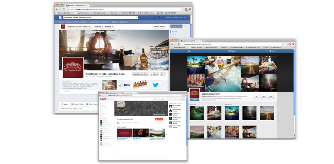Go back in the Facebook browser window

[57, 9]
